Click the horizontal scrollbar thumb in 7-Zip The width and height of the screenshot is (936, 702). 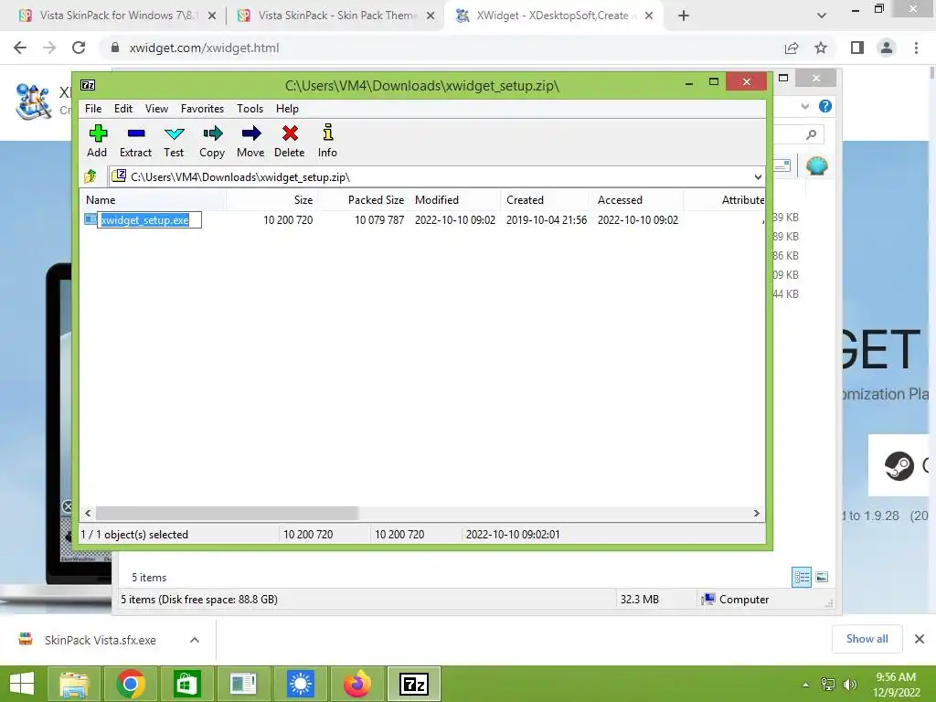point(227,514)
